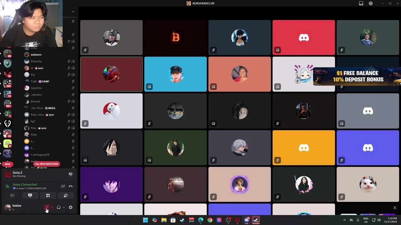Select the light blue participant tile
Screen dimensions: 401x225
[x=175, y=74]
